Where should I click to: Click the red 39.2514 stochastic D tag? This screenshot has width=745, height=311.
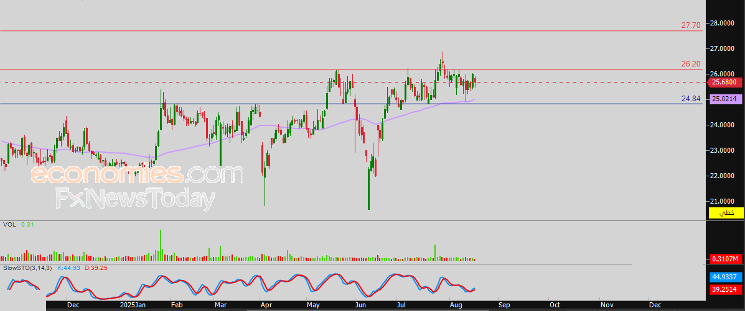click(x=726, y=290)
